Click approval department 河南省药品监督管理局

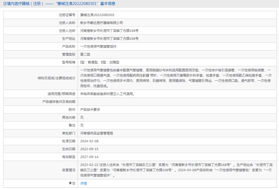point(97,133)
